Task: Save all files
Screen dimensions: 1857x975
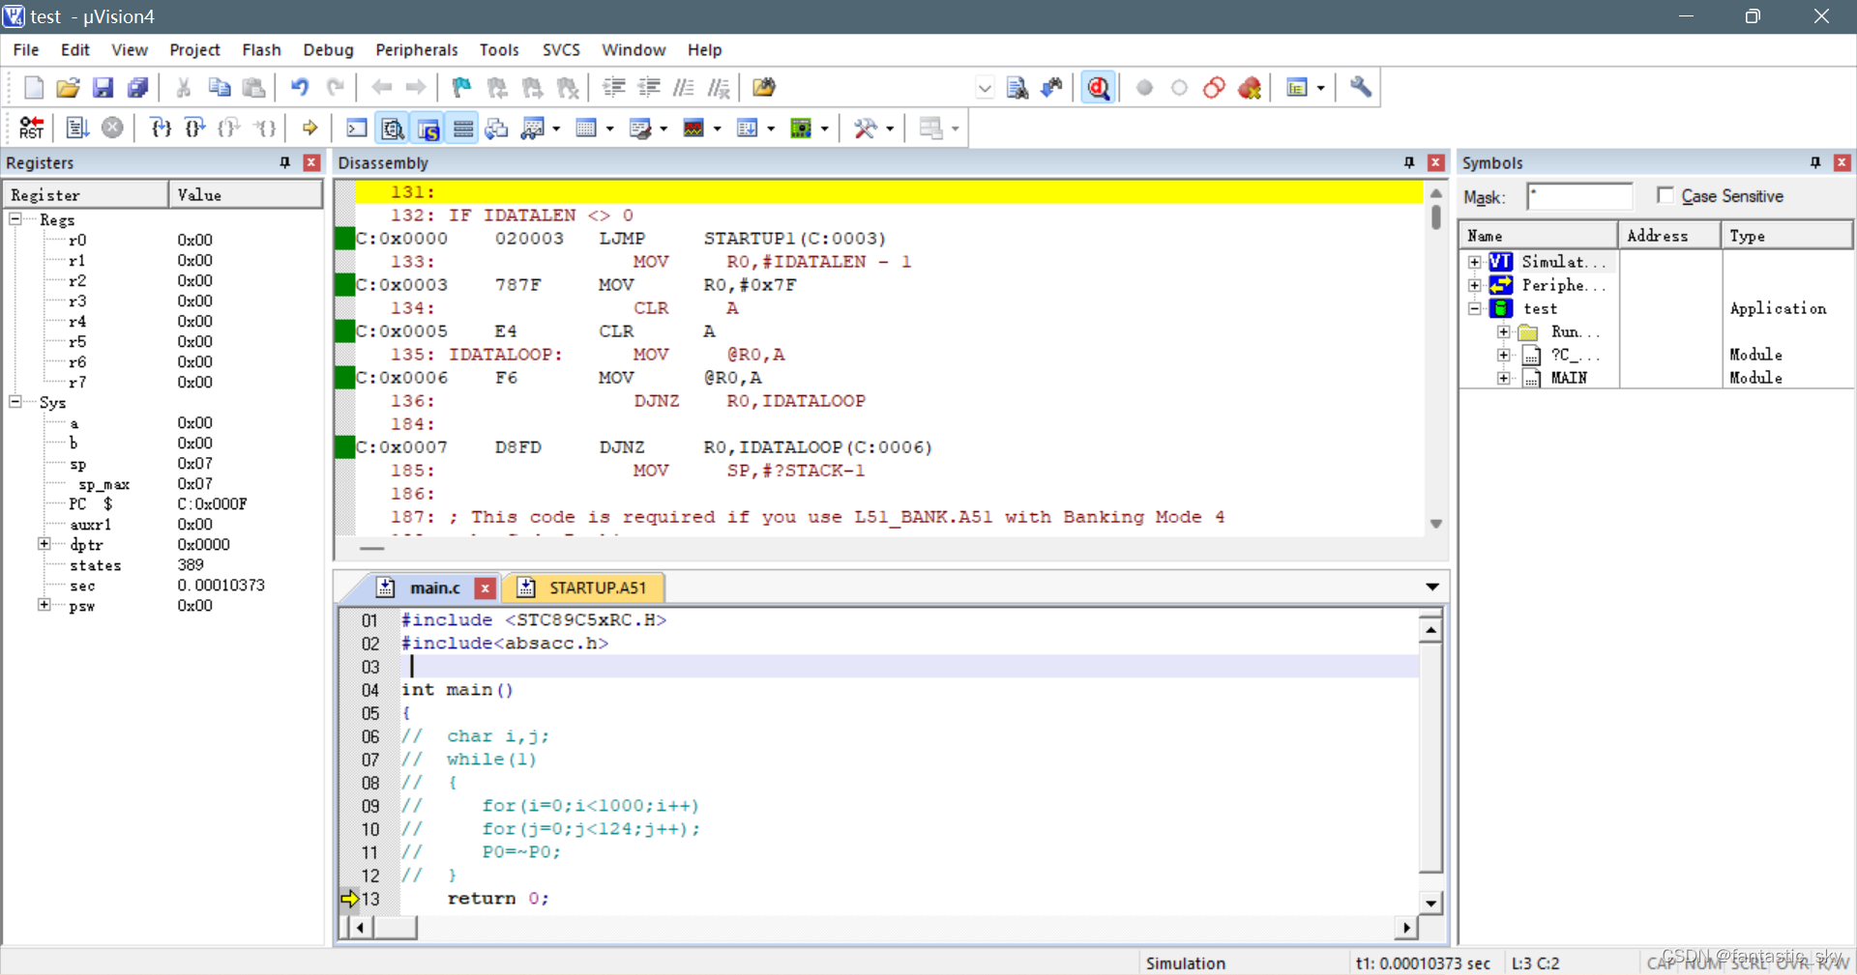Action: 137,87
